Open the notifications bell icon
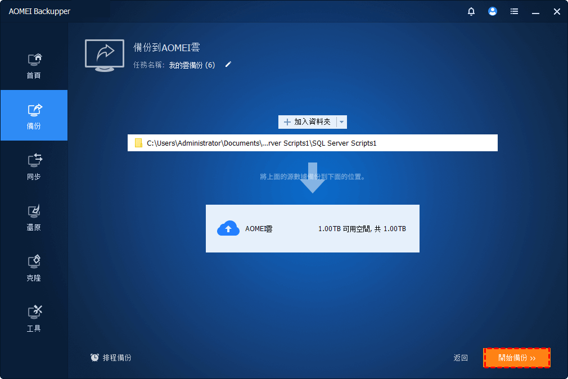568x379 pixels. (x=471, y=12)
